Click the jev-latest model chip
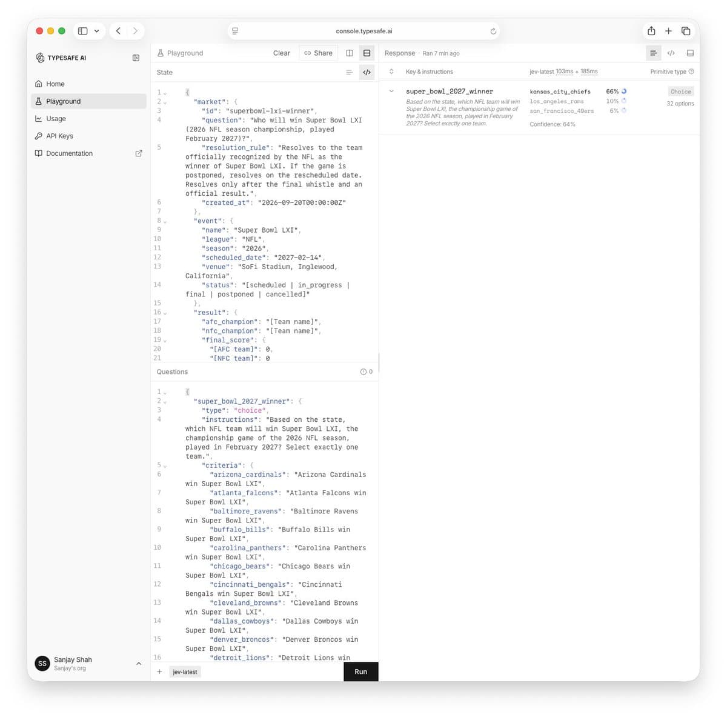727x717 pixels. pos(185,672)
